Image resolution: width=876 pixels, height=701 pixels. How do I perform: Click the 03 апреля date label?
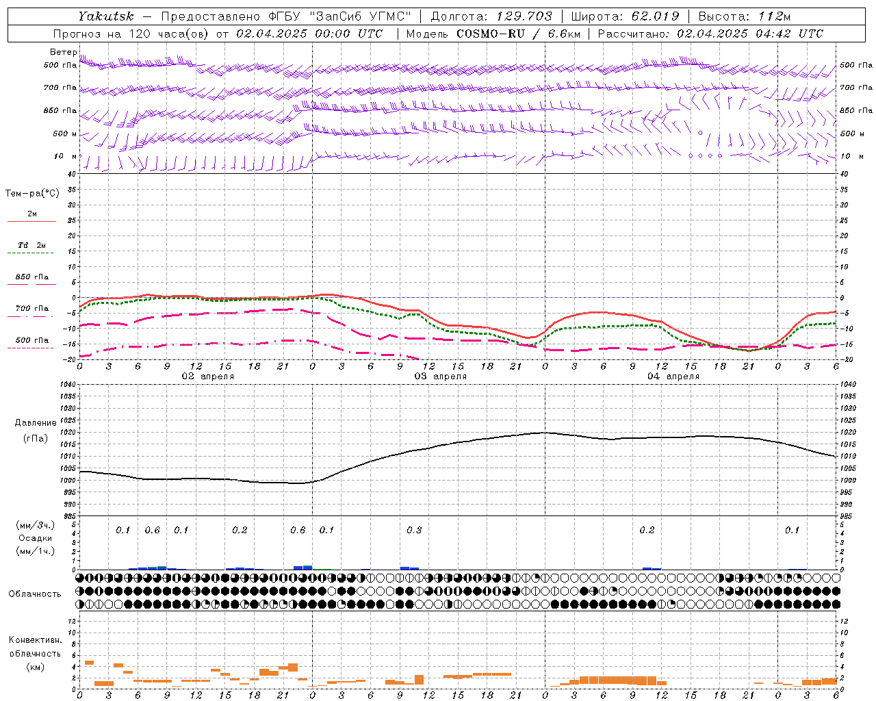click(441, 377)
